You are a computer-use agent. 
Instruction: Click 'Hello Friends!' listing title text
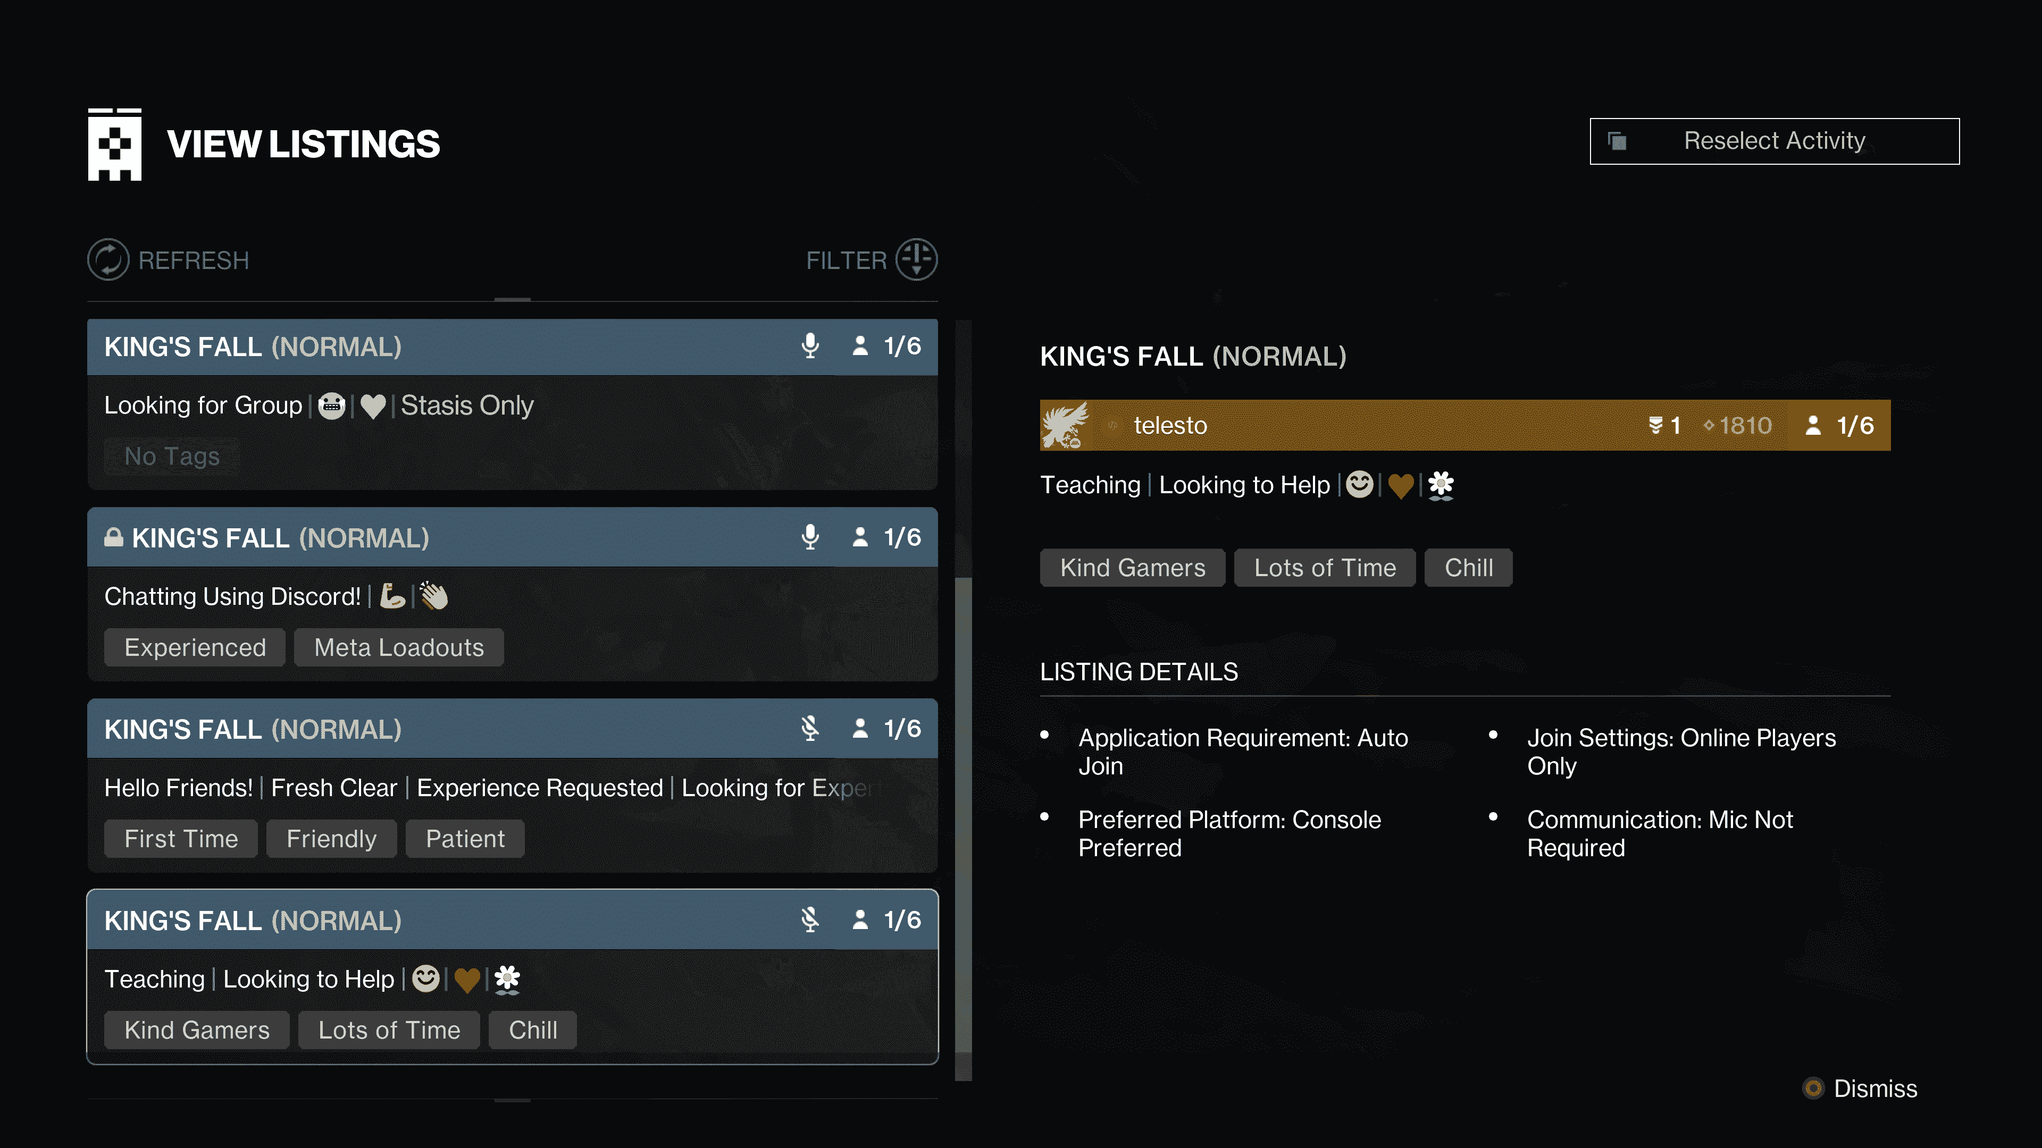click(x=178, y=788)
